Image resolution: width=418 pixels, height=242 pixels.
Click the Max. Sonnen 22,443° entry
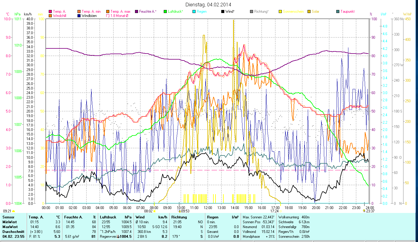pos(258,217)
